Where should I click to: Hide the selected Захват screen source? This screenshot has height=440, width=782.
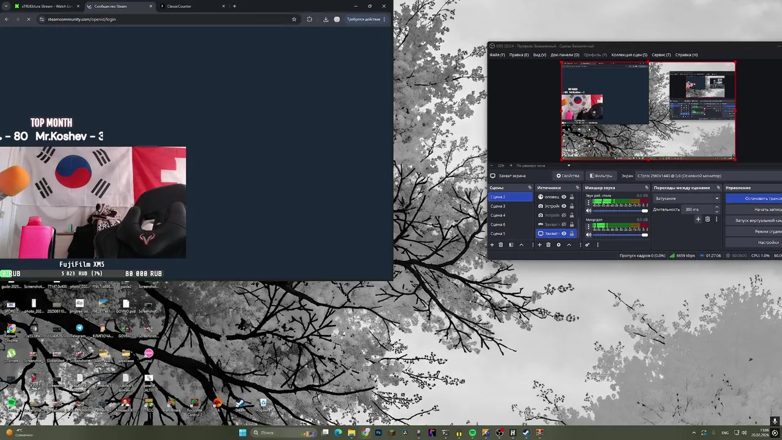point(564,233)
